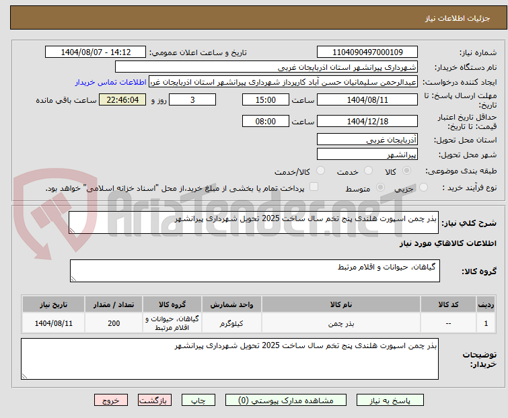This screenshot has width=508, height=418.
Task: Click the 15:00 response time field
Action: [265, 99]
